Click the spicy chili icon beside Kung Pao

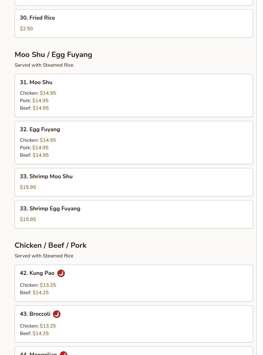pos(61,273)
